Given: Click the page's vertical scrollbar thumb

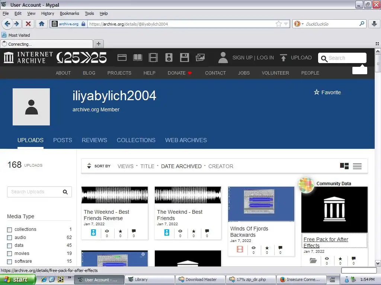Looking at the screenshot, I should click(378, 63).
